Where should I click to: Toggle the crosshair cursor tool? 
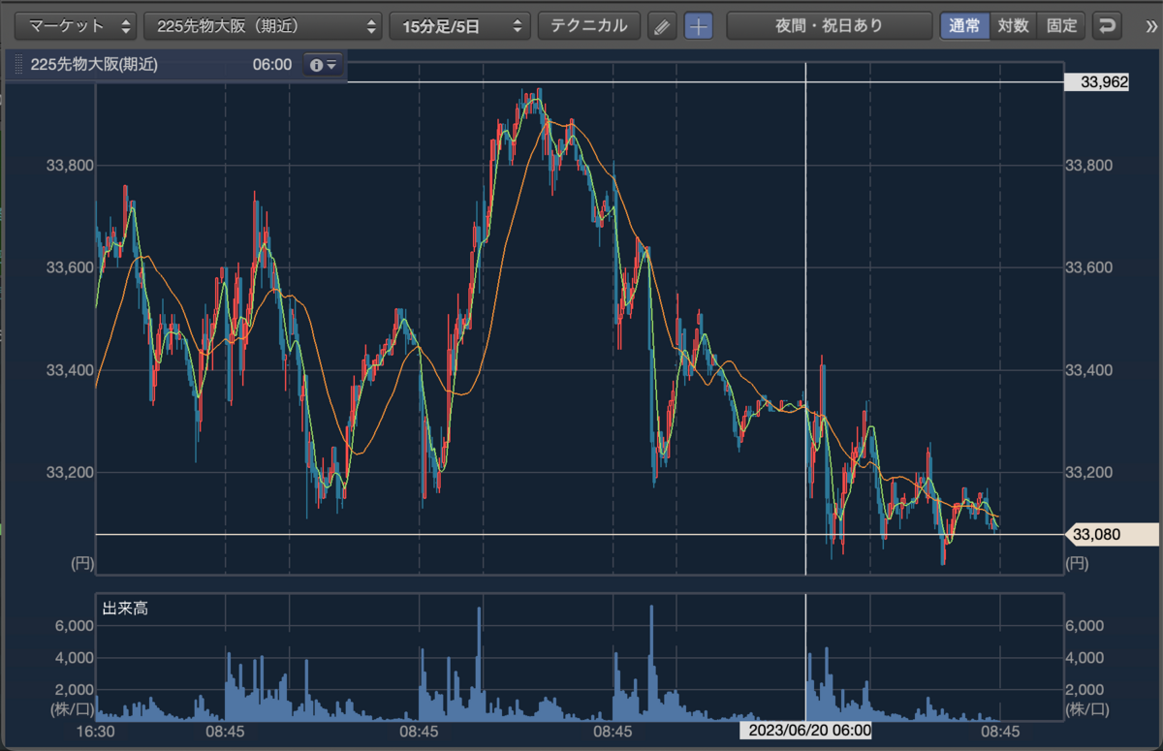pos(698,26)
